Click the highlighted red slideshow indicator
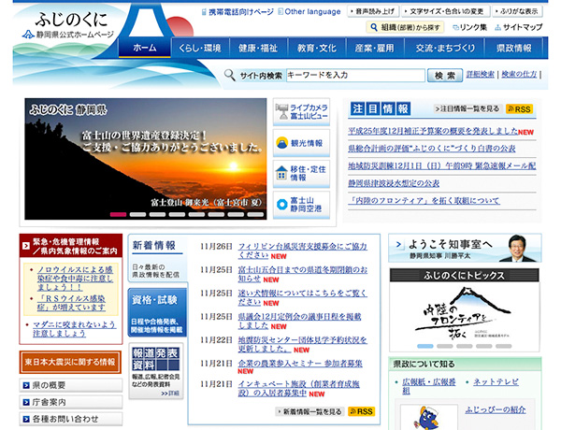Screen dimensions: 561x430 point(118,214)
